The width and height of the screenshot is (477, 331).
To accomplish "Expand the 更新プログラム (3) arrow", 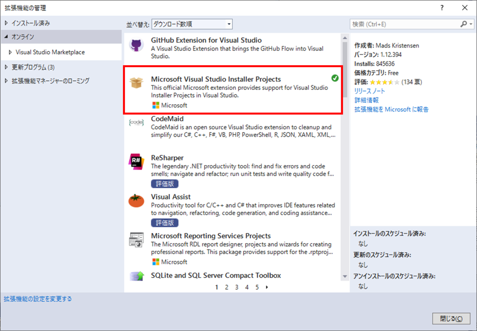I will [6, 67].
